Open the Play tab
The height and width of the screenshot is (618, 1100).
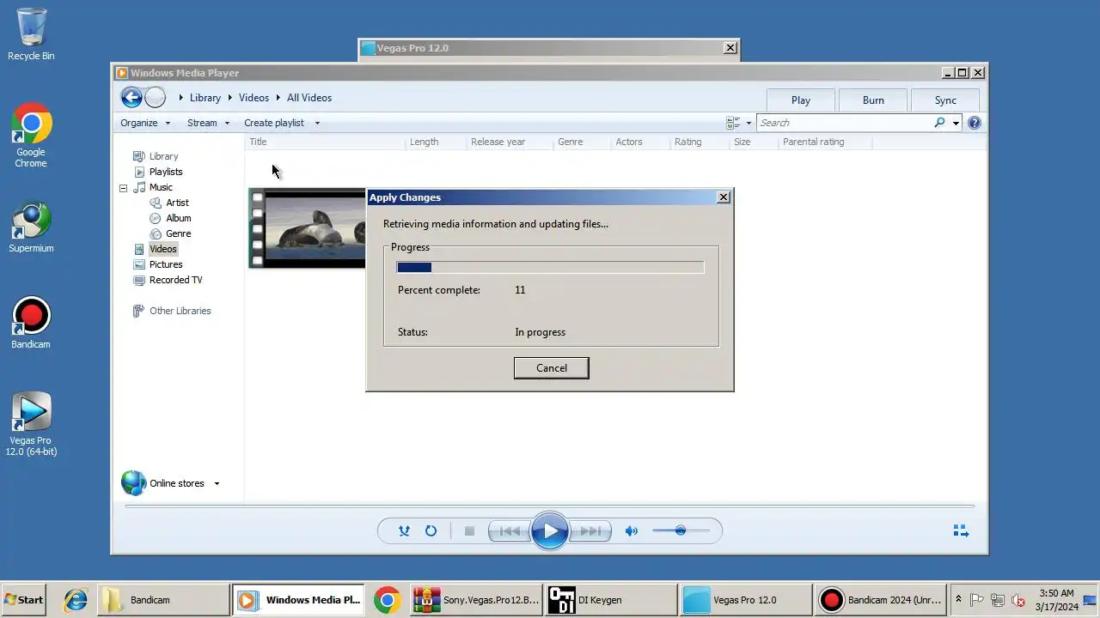coord(801,100)
